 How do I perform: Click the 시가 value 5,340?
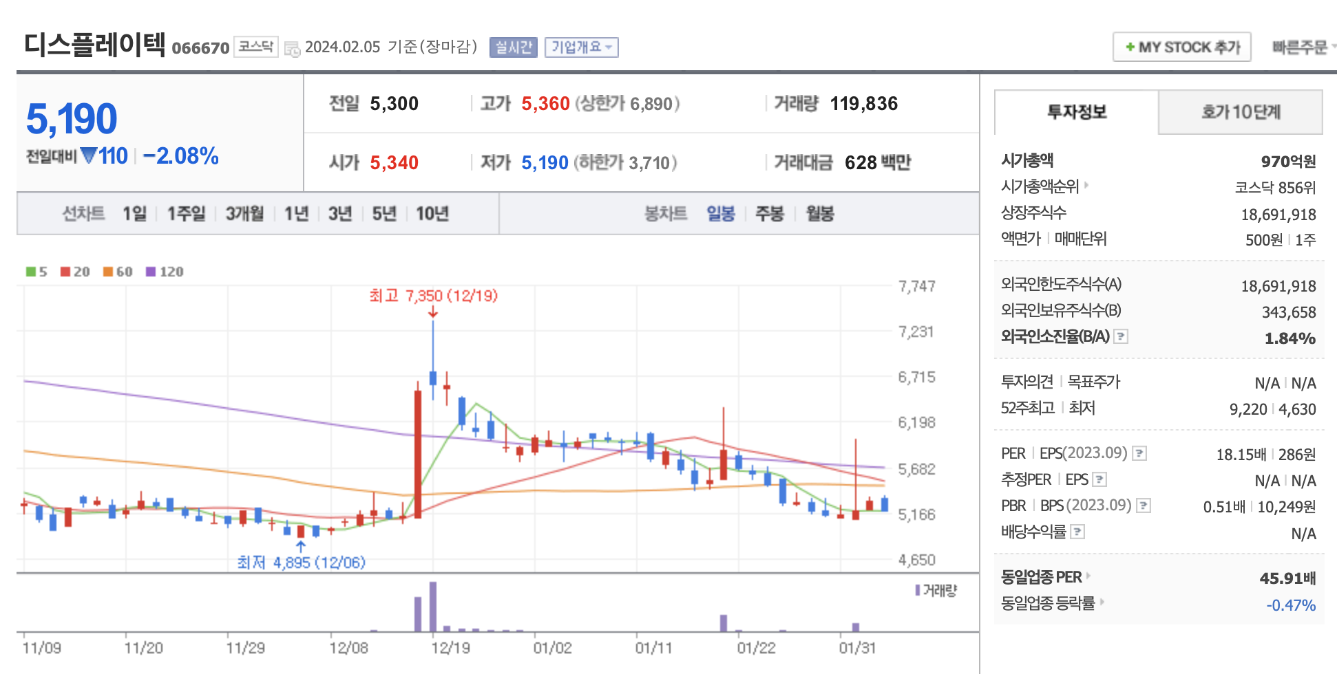[394, 163]
